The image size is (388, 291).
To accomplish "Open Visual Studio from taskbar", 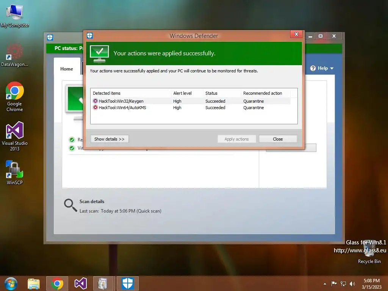I will (x=80, y=283).
